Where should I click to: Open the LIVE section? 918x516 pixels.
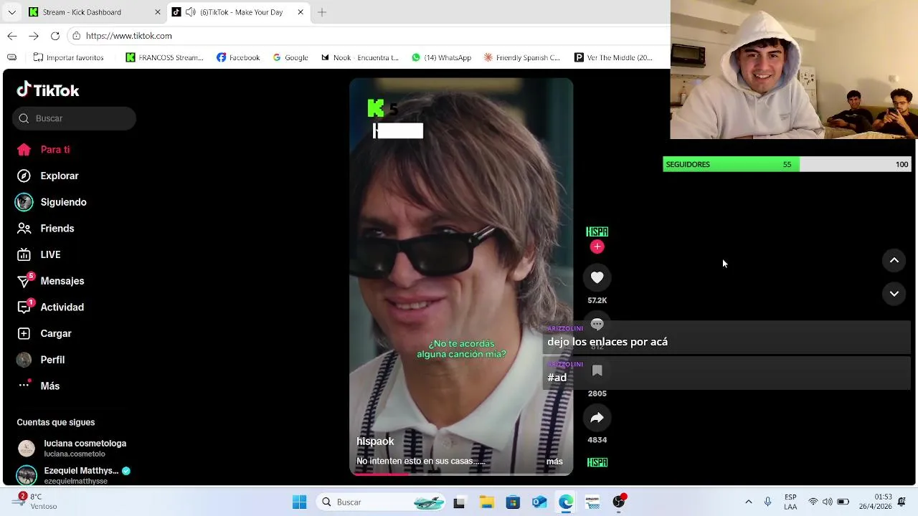(39, 254)
